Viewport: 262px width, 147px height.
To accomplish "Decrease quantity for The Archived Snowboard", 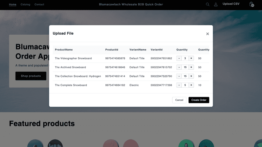I will [x=179, y=67].
